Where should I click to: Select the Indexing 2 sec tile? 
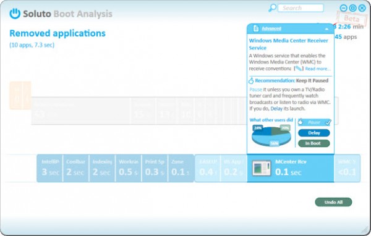(102, 168)
